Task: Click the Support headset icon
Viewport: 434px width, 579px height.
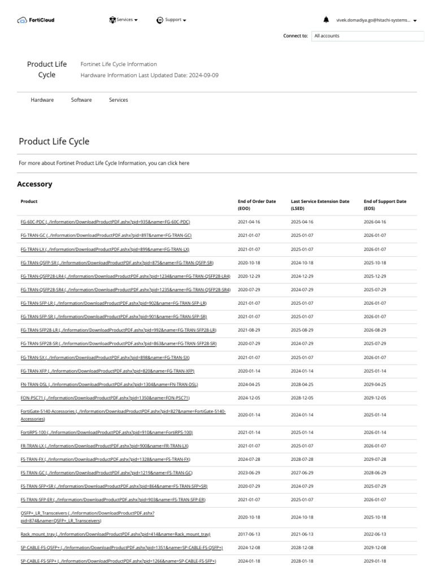Action: coord(160,20)
